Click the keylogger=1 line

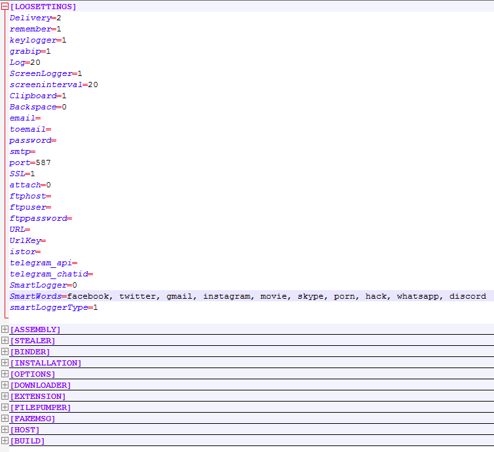pyautogui.click(x=38, y=41)
